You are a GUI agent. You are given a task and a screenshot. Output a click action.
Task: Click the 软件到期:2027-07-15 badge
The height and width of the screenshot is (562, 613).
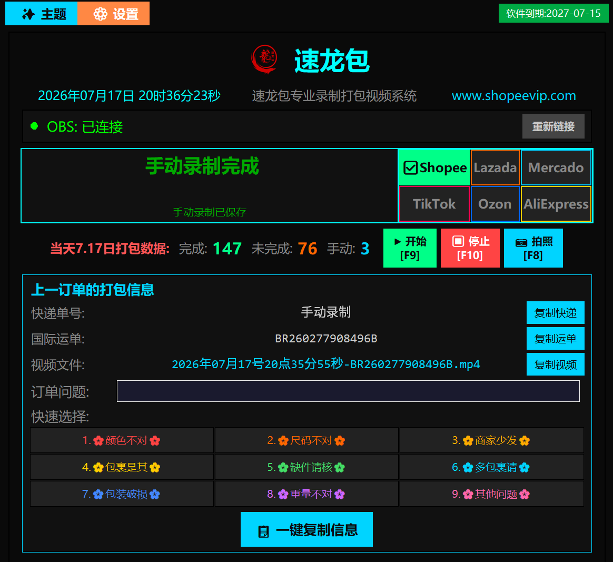click(x=553, y=13)
